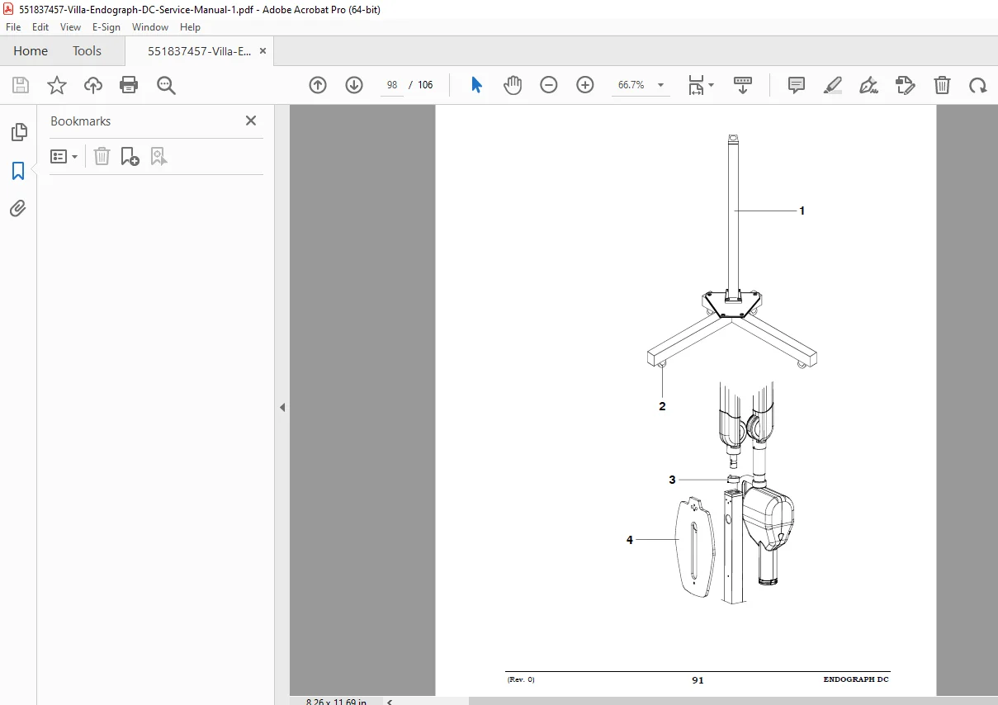The width and height of the screenshot is (998, 705).
Task: Open the File menu
Action: 13,27
